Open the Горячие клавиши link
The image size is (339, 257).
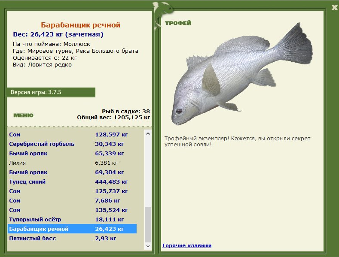pos(187,245)
